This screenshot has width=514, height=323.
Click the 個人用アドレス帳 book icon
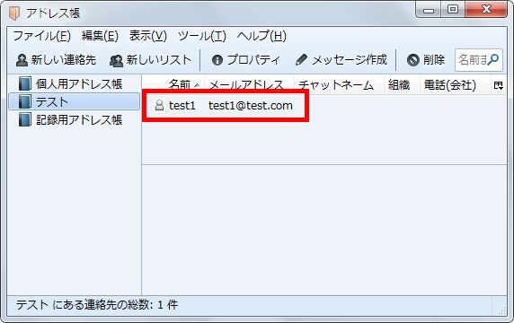click(25, 83)
